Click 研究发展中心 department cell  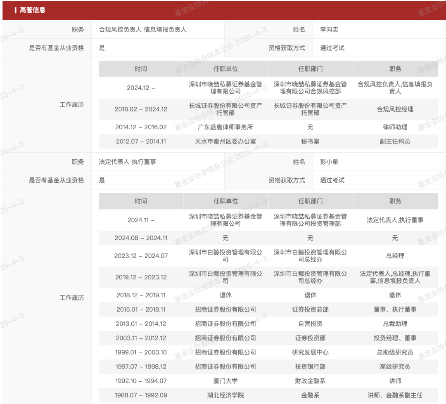tap(310, 352)
